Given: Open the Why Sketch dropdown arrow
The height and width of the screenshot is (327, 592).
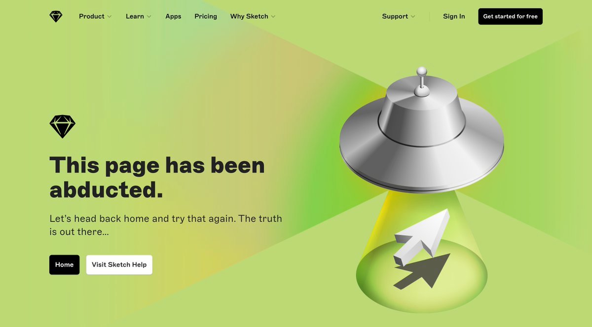Looking at the screenshot, I should [273, 16].
